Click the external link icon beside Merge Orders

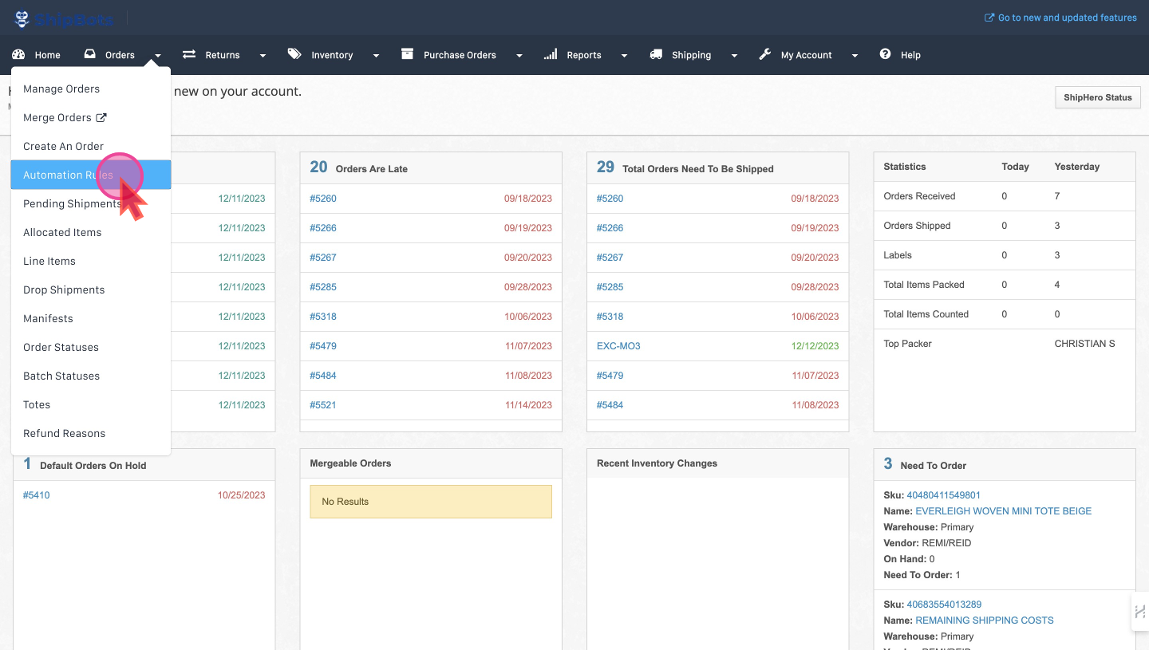101,118
